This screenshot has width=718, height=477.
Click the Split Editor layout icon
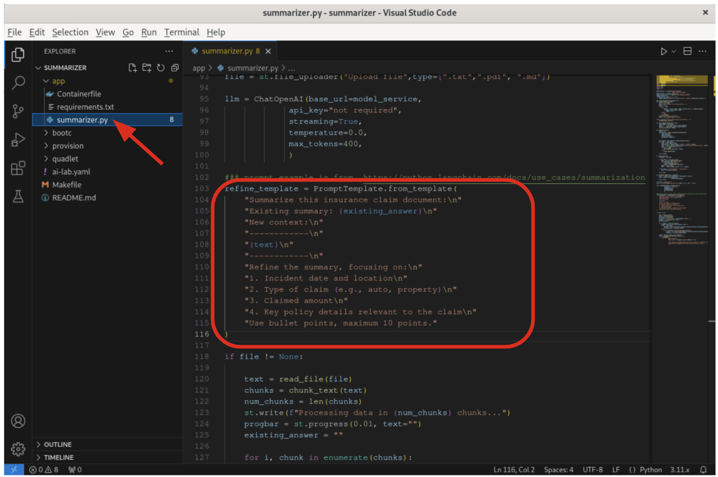point(687,51)
